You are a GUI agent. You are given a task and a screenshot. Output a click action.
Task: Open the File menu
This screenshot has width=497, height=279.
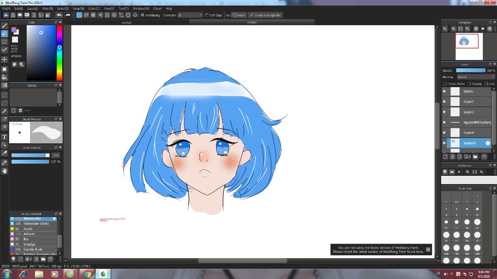click(x=6, y=9)
